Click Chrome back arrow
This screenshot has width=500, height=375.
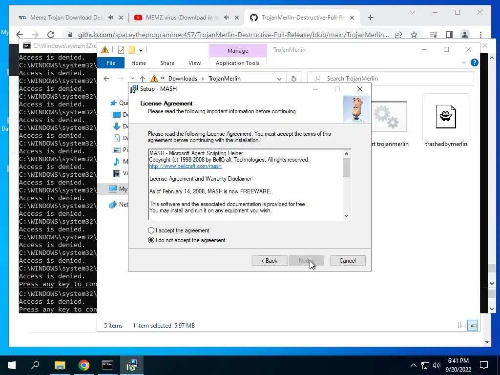(x=20, y=35)
